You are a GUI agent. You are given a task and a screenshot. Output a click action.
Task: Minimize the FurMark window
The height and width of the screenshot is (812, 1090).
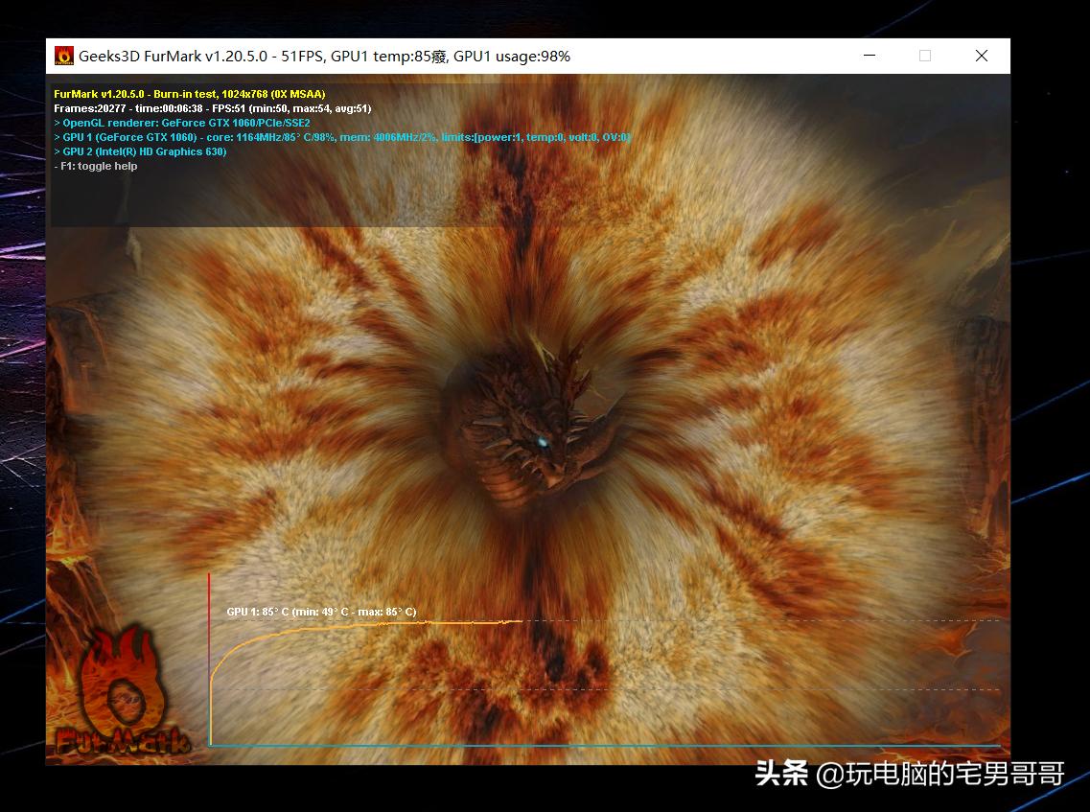(869, 56)
